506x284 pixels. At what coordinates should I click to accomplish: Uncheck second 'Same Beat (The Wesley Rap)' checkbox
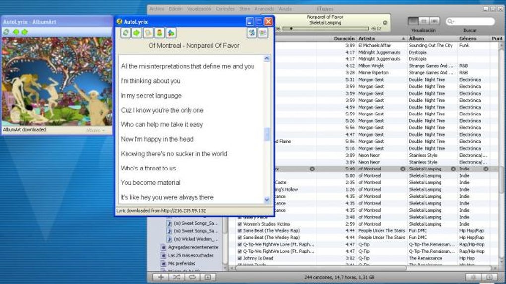point(240,237)
